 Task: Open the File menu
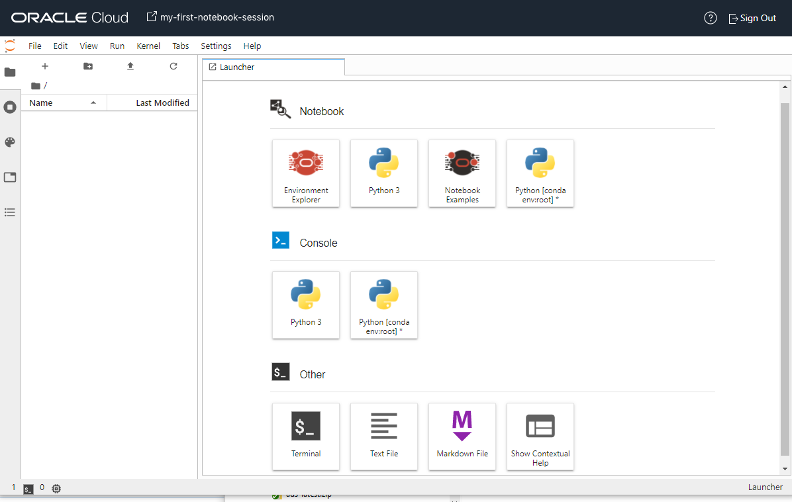[35, 46]
